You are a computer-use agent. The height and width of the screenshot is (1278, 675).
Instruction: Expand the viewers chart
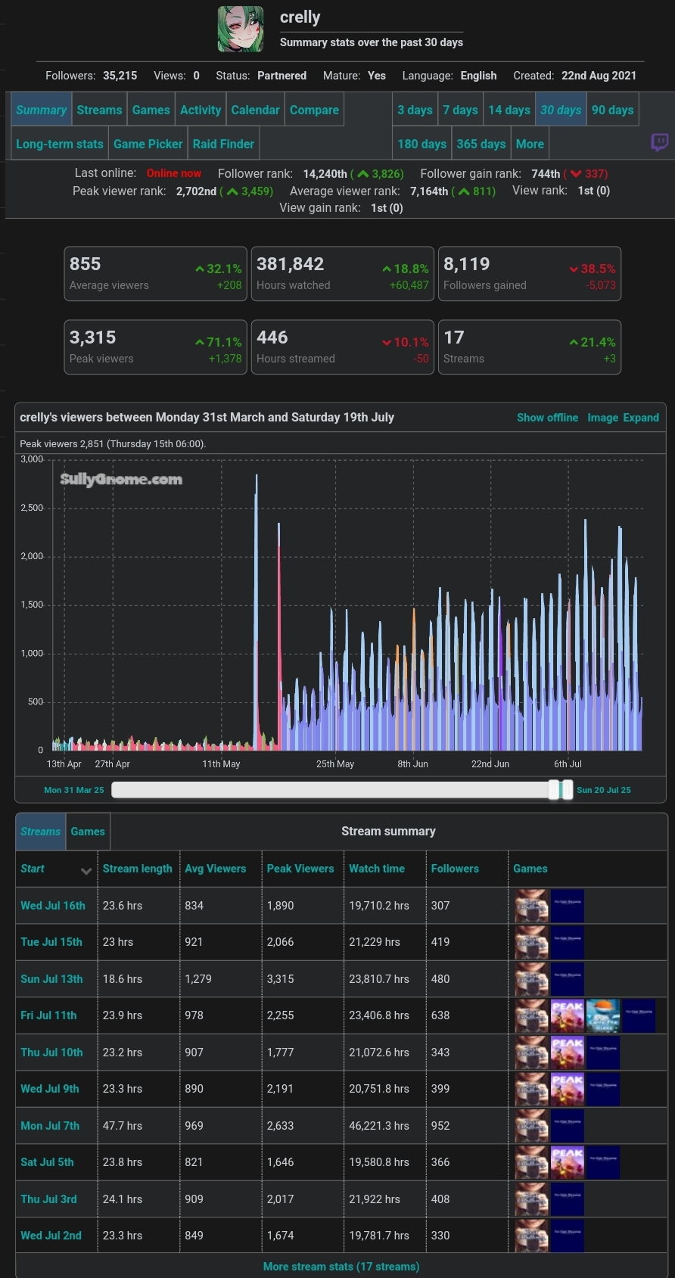pos(641,418)
